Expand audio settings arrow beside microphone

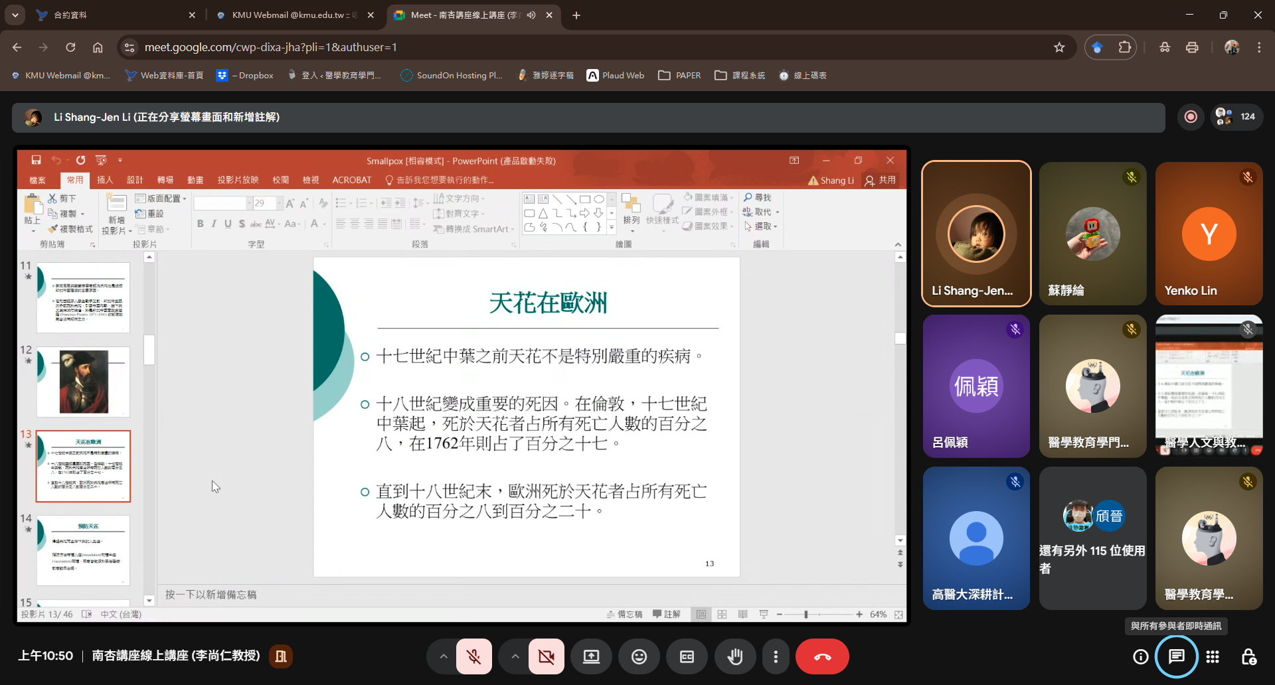coord(443,656)
